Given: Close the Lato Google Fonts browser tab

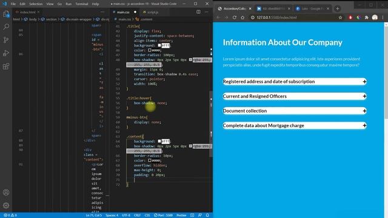Looking at the screenshot, I should (328, 8).
